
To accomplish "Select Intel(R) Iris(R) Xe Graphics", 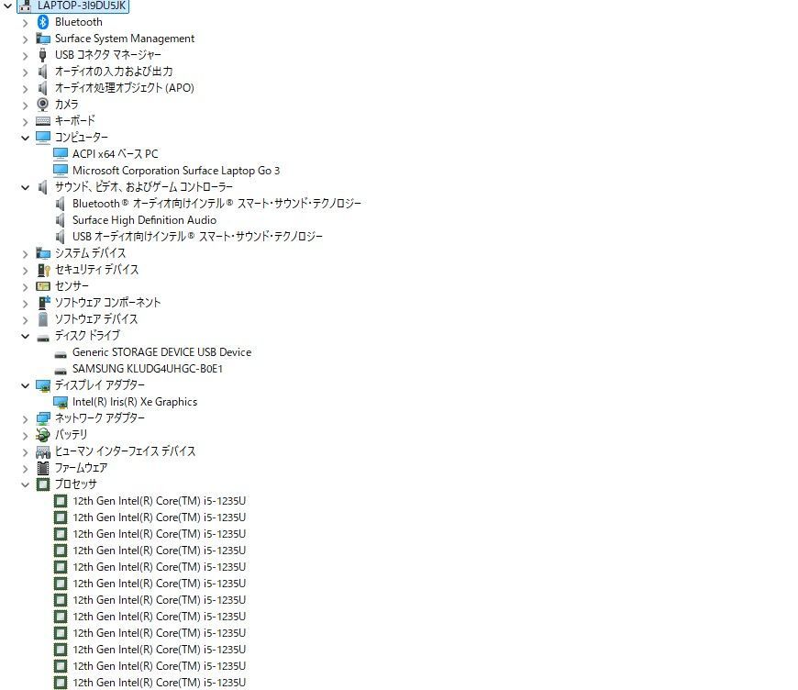I will pyautogui.click(x=135, y=401).
